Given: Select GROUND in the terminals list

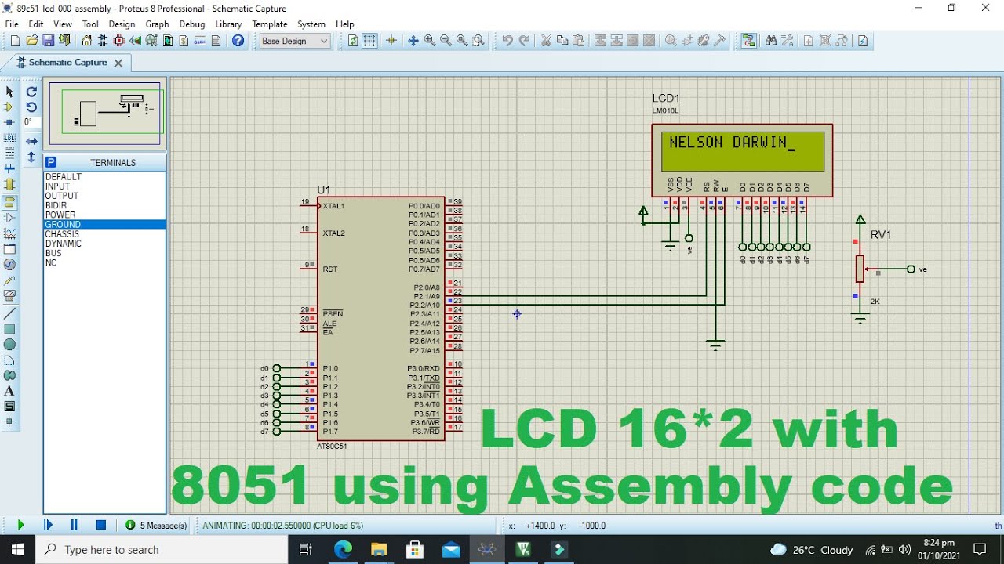Looking at the screenshot, I should [x=104, y=225].
